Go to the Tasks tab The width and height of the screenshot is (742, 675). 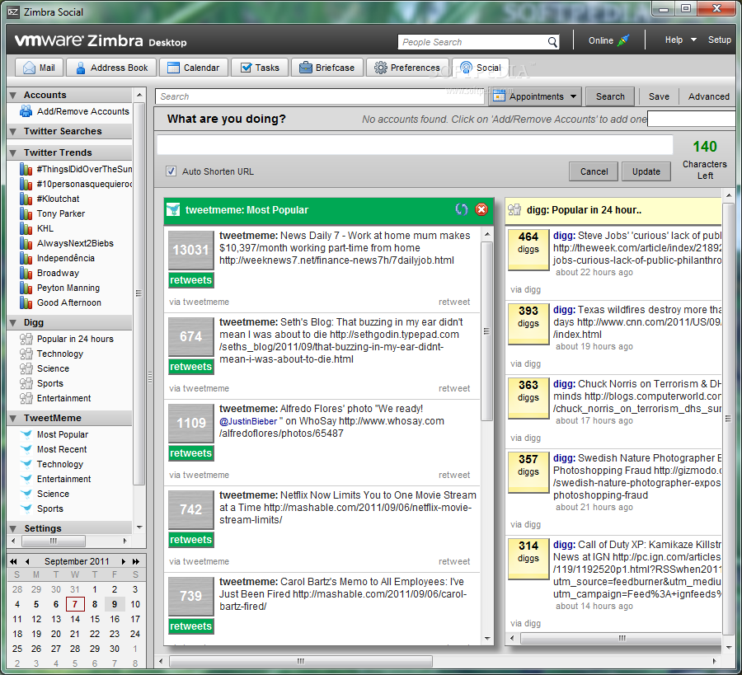tap(260, 68)
